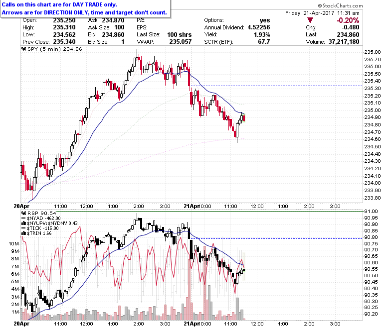Screen dimensions: 389x328
Task: Click the candlestick icon beside SPY label
Action: pos(24,49)
